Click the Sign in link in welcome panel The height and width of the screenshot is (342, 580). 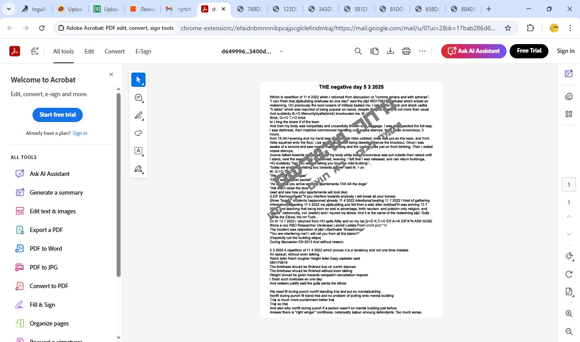click(80, 133)
